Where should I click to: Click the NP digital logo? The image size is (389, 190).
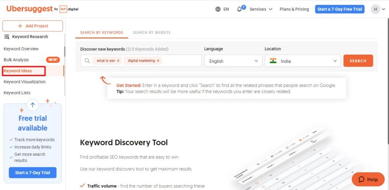click(x=69, y=9)
